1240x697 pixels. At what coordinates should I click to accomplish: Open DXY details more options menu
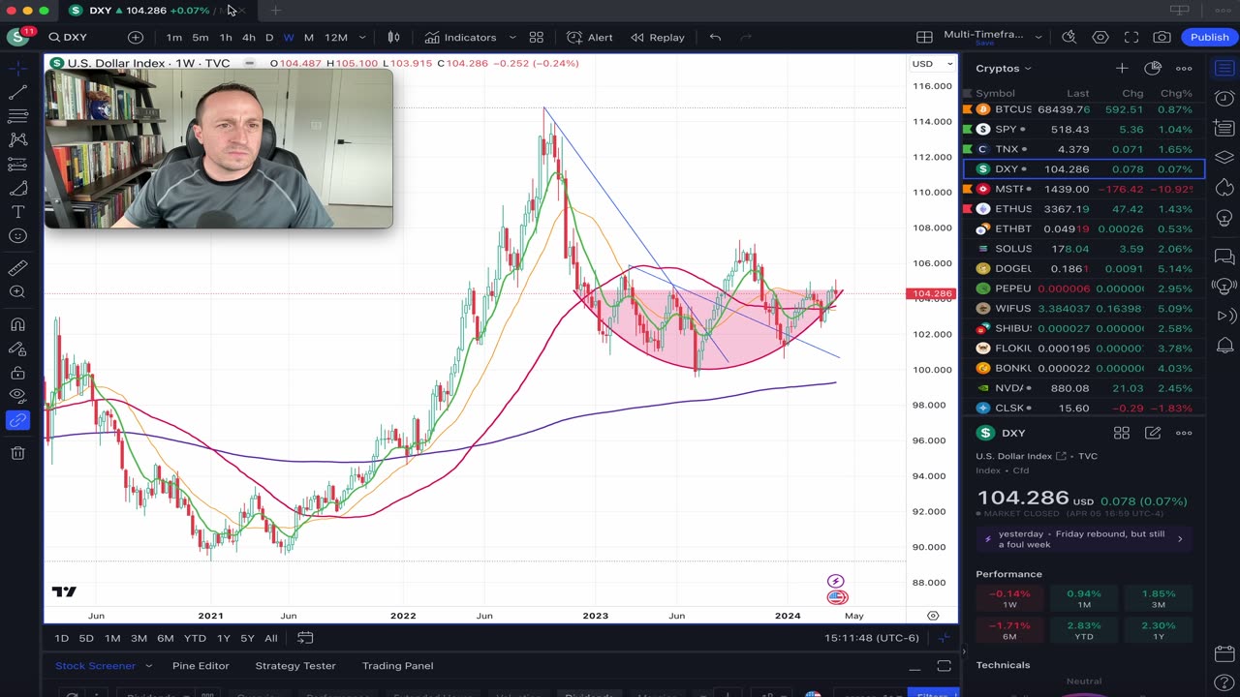pos(1184,433)
